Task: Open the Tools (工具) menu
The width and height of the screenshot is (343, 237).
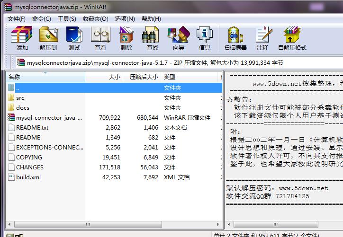Action: (x=67, y=19)
